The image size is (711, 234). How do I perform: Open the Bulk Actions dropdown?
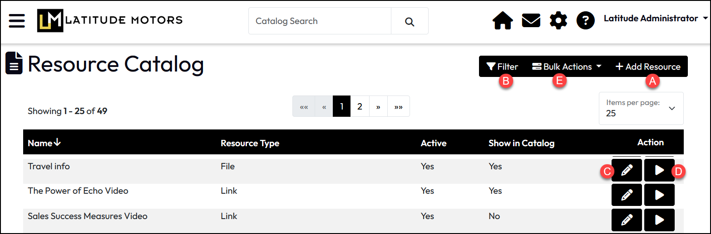point(567,67)
